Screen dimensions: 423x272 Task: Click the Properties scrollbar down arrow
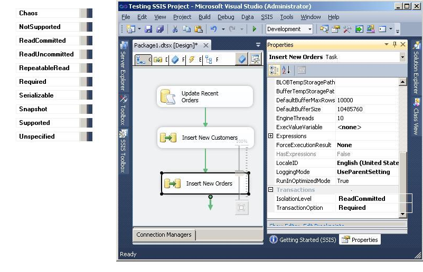coord(402,214)
